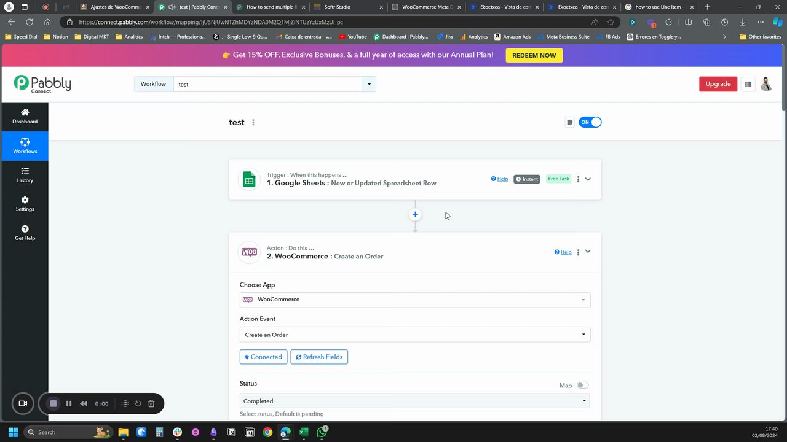Expand the browser bookmarks overflow chevron

click(724, 37)
